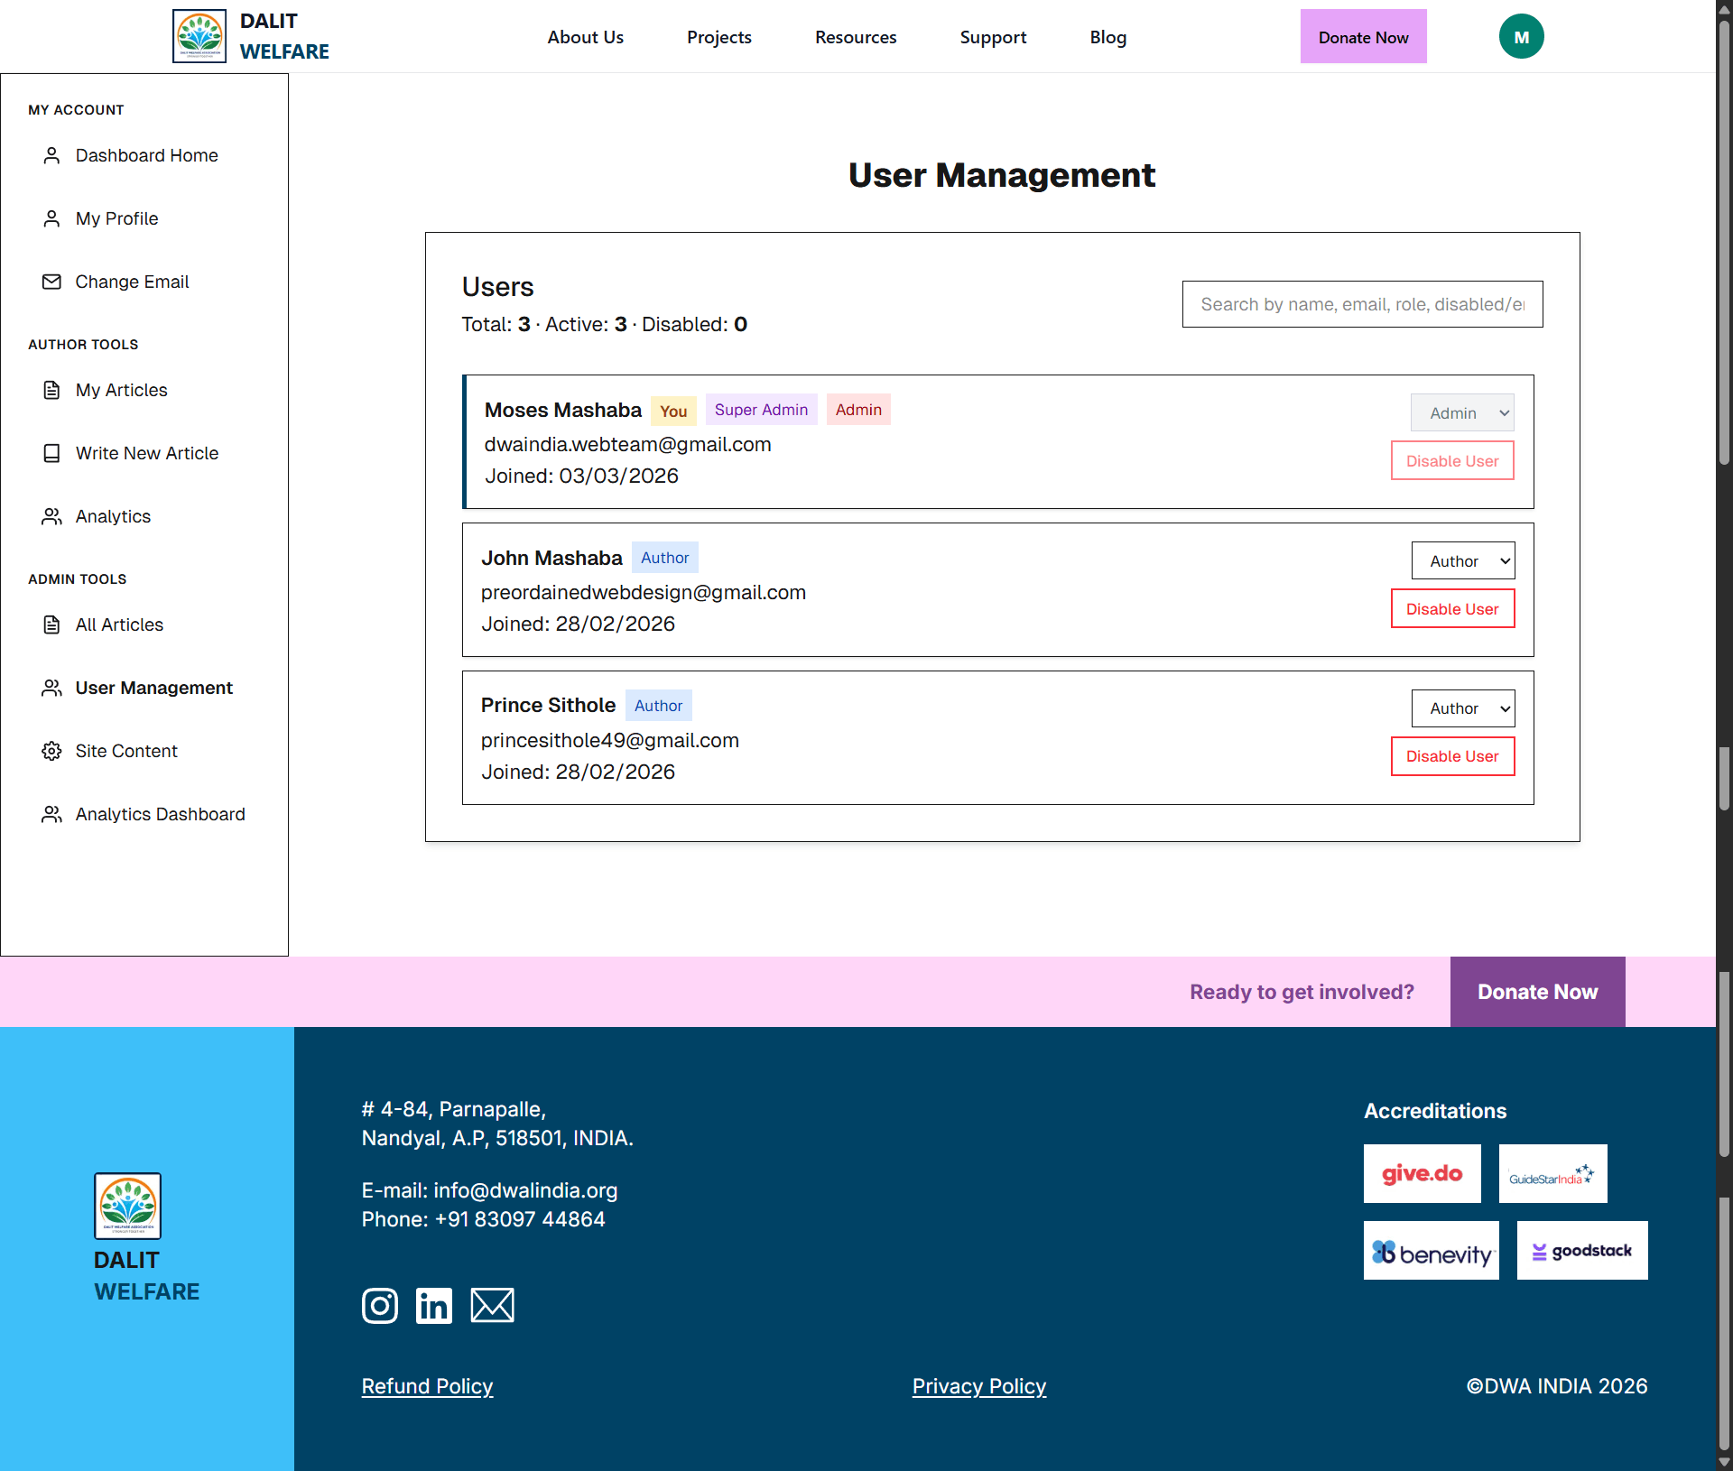This screenshot has height=1471, width=1733.
Task: Open the Analytics Dashboard sidebar item
Action: (x=160, y=814)
